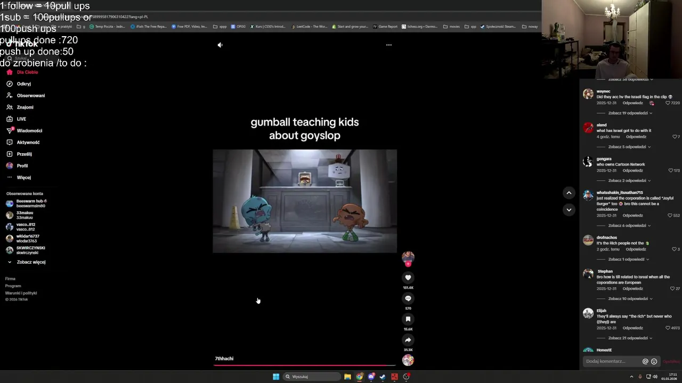Screen dimensions: 682x383
Task: Go to the next video with the down arrow
Action: tap(569, 210)
